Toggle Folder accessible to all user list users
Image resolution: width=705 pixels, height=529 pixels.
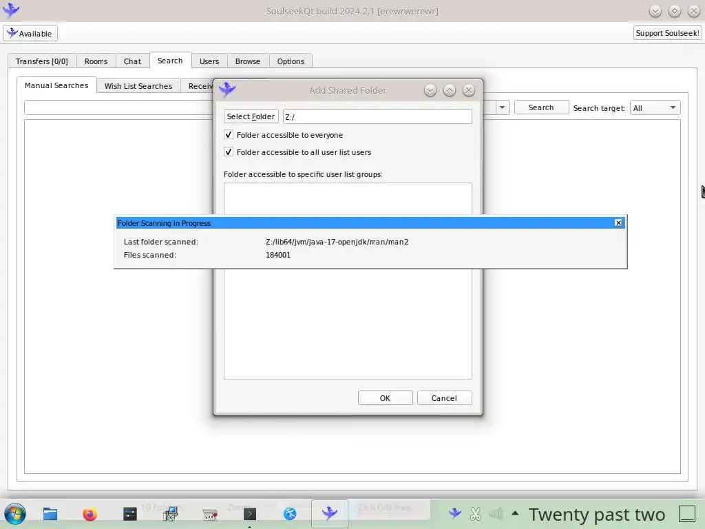point(229,152)
